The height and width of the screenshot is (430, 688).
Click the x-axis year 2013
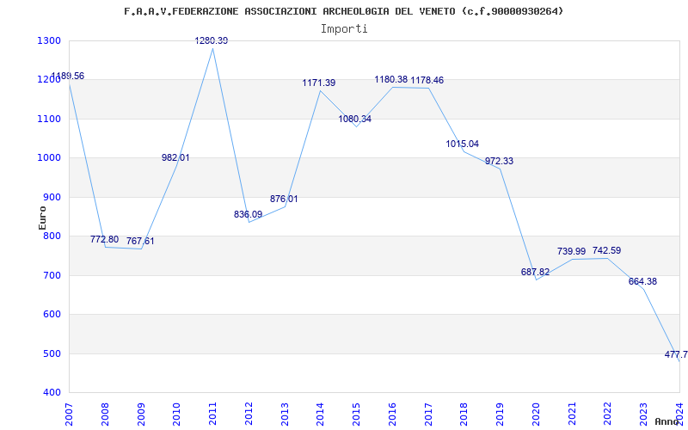pyautogui.click(x=285, y=415)
